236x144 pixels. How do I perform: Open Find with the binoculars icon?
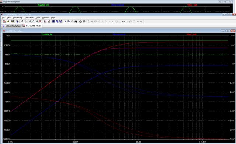[76, 21]
